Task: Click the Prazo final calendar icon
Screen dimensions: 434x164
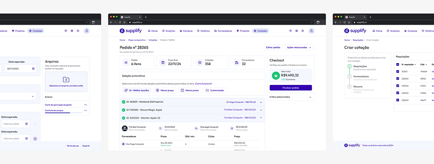Action: coord(163,63)
